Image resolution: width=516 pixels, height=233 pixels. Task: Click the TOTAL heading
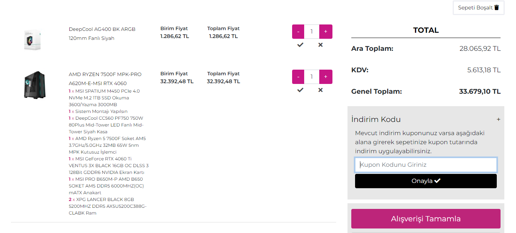426,30
